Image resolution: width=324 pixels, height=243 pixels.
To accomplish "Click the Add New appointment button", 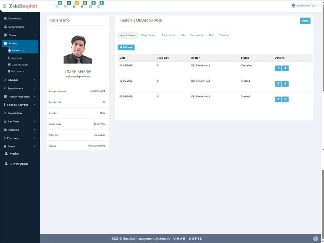I will click(126, 47).
